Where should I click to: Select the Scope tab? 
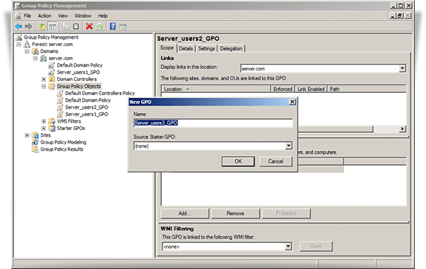[x=167, y=48]
